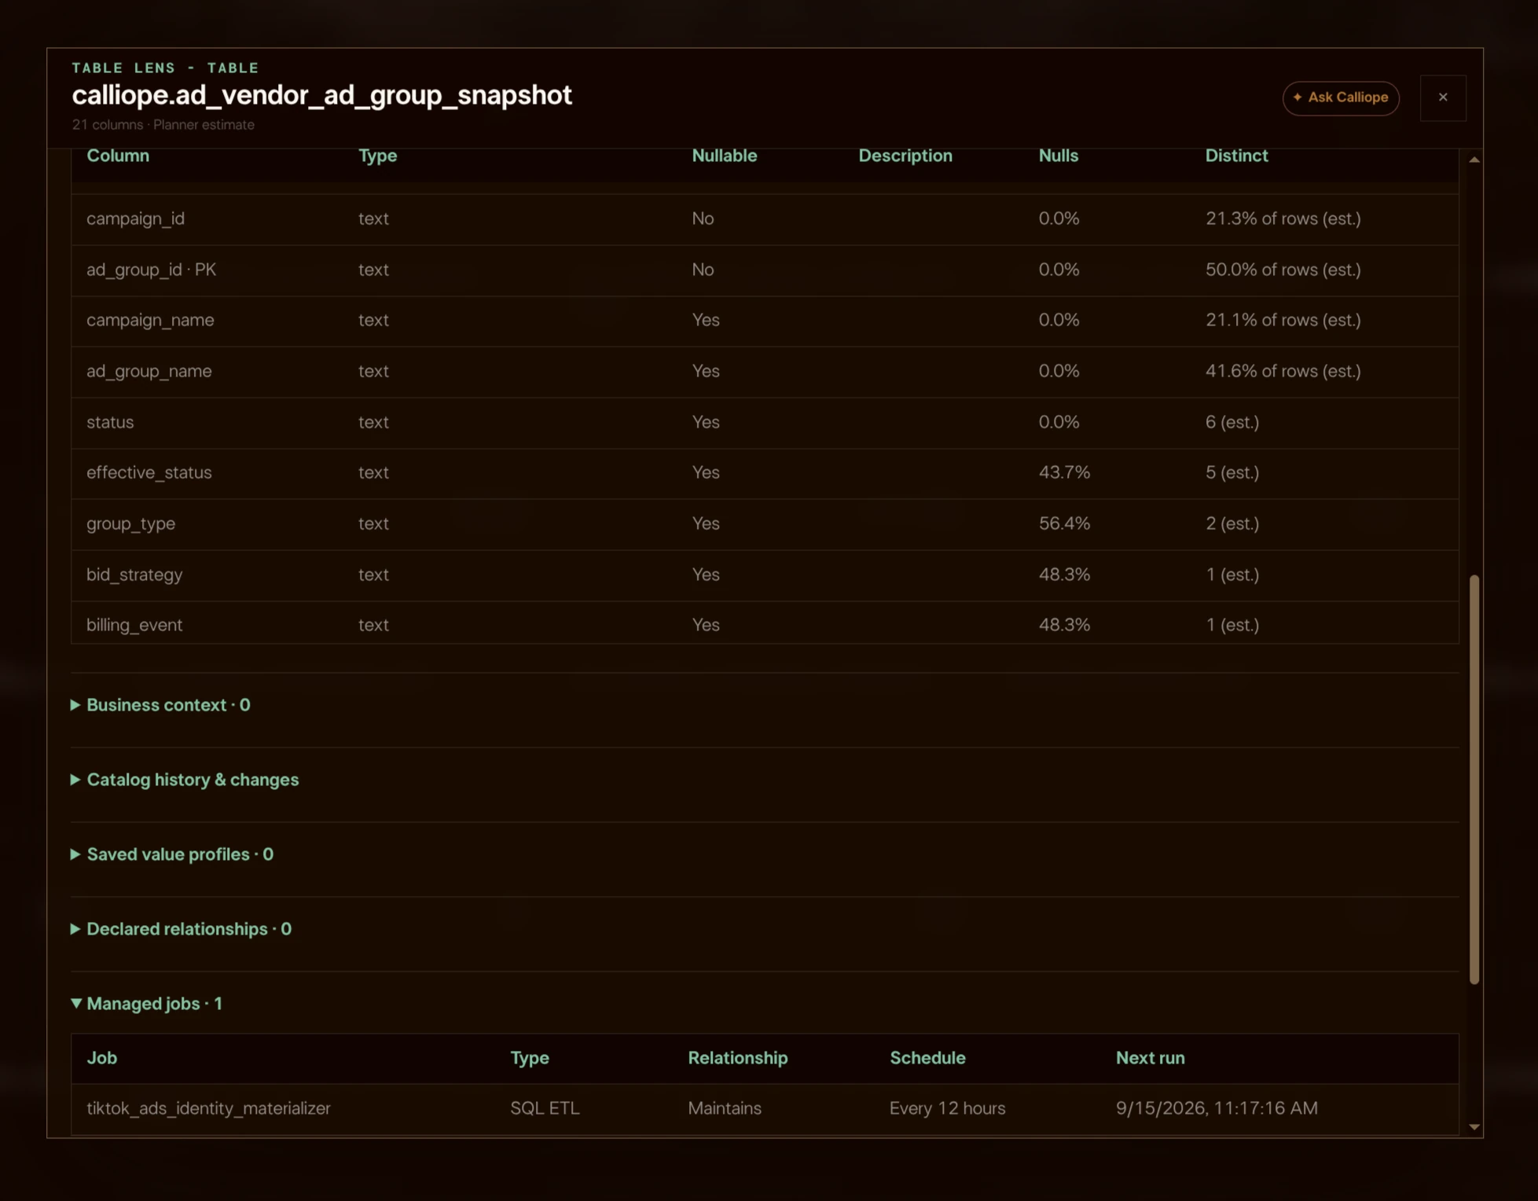
Task: Click the Description column header
Action: [x=905, y=156]
